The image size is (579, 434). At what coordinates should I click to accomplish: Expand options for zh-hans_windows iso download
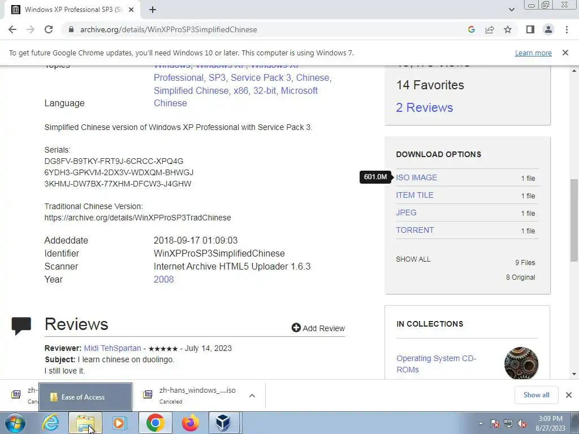pos(252,396)
